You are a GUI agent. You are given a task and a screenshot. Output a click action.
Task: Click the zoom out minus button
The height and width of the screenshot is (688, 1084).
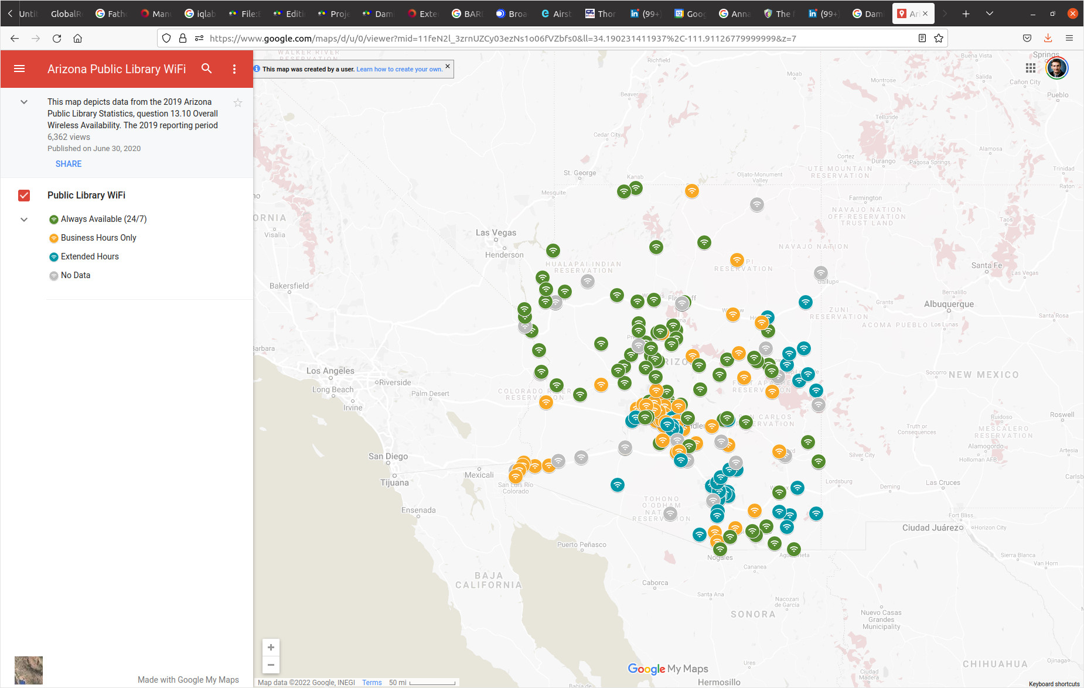tap(271, 665)
